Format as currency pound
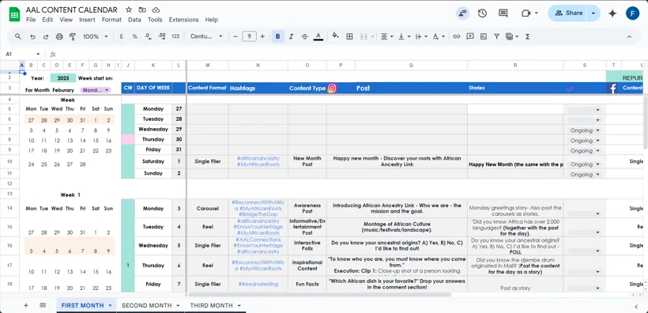This screenshot has width=648, height=313. tap(122, 36)
